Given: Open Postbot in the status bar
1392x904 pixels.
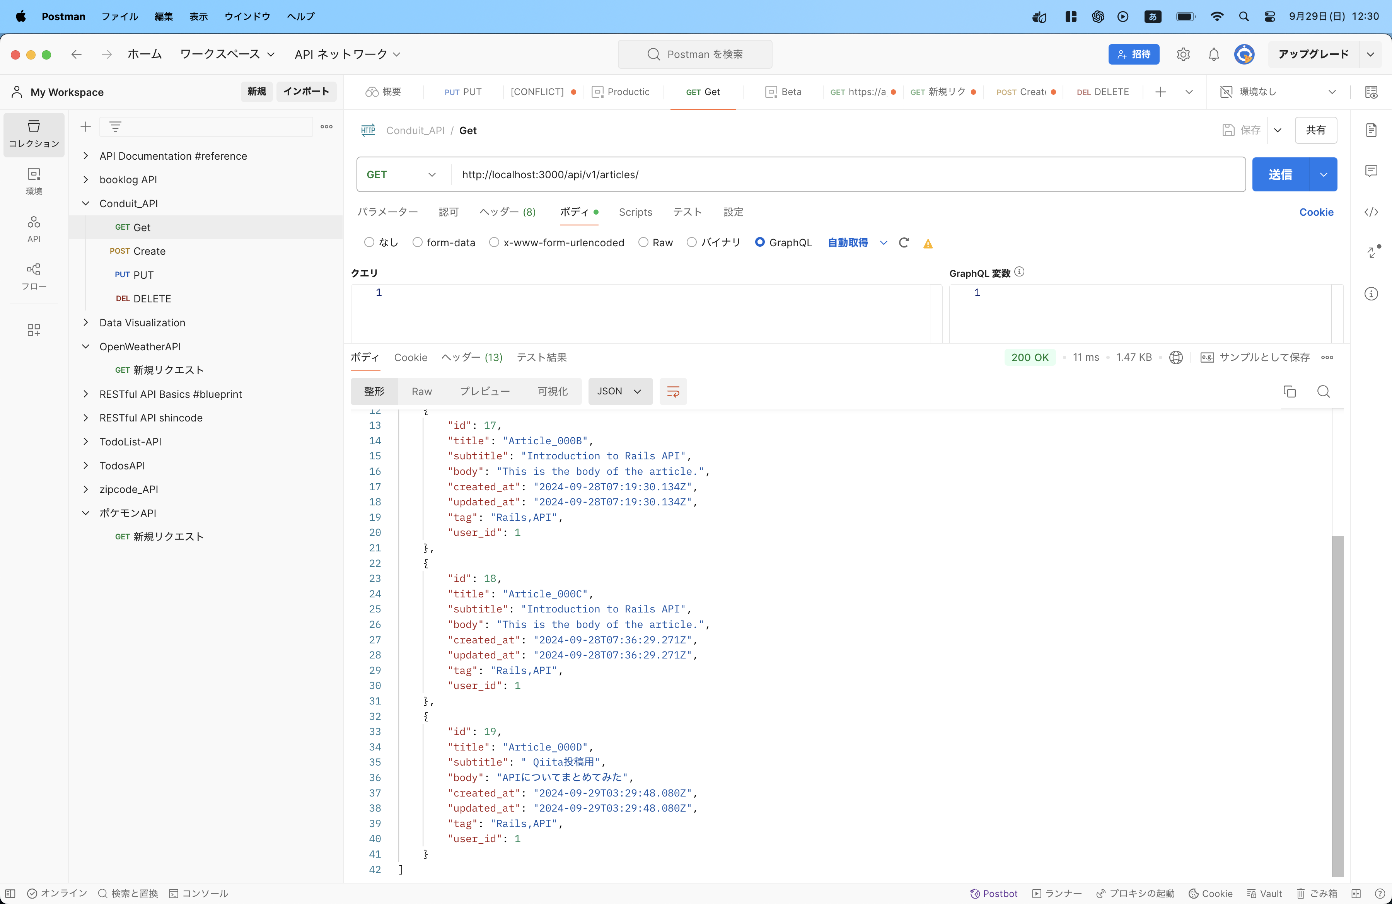Looking at the screenshot, I should [x=994, y=894].
